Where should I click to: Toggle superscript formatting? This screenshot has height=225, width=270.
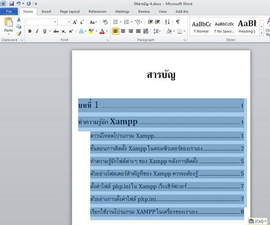(71, 31)
